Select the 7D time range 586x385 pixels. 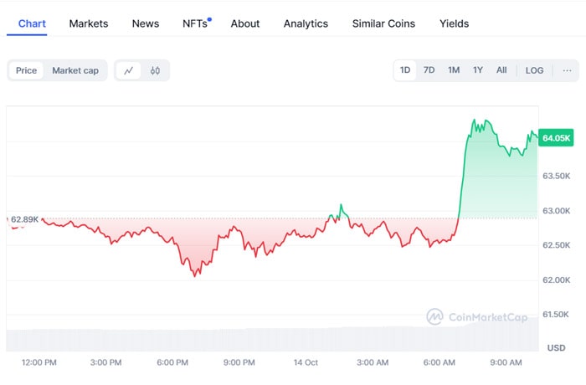point(429,70)
